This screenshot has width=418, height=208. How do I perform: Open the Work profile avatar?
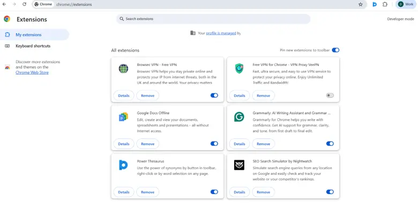tap(406, 4)
